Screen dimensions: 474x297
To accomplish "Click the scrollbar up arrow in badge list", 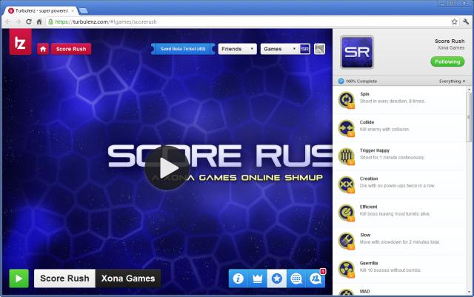I will coord(469,90).
